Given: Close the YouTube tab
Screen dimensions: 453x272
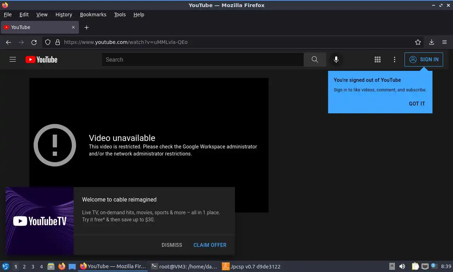Looking at the screenshot, I should click(73, 27).
